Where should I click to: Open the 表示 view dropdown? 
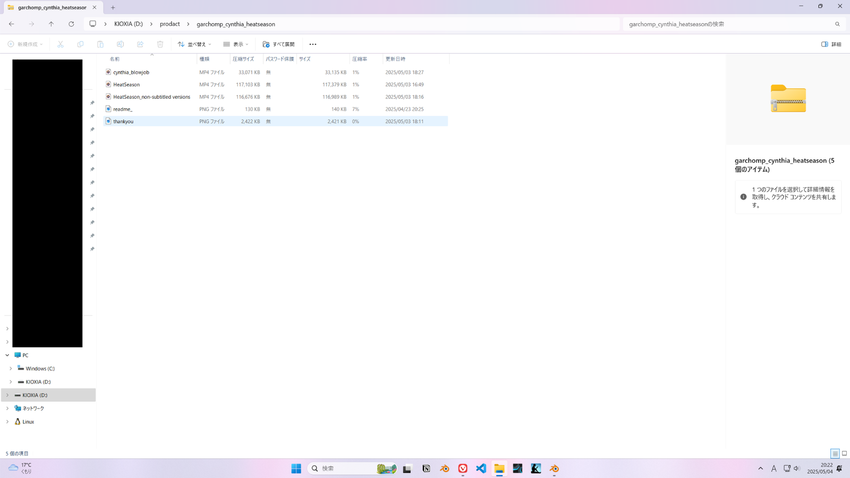[236, 44]
